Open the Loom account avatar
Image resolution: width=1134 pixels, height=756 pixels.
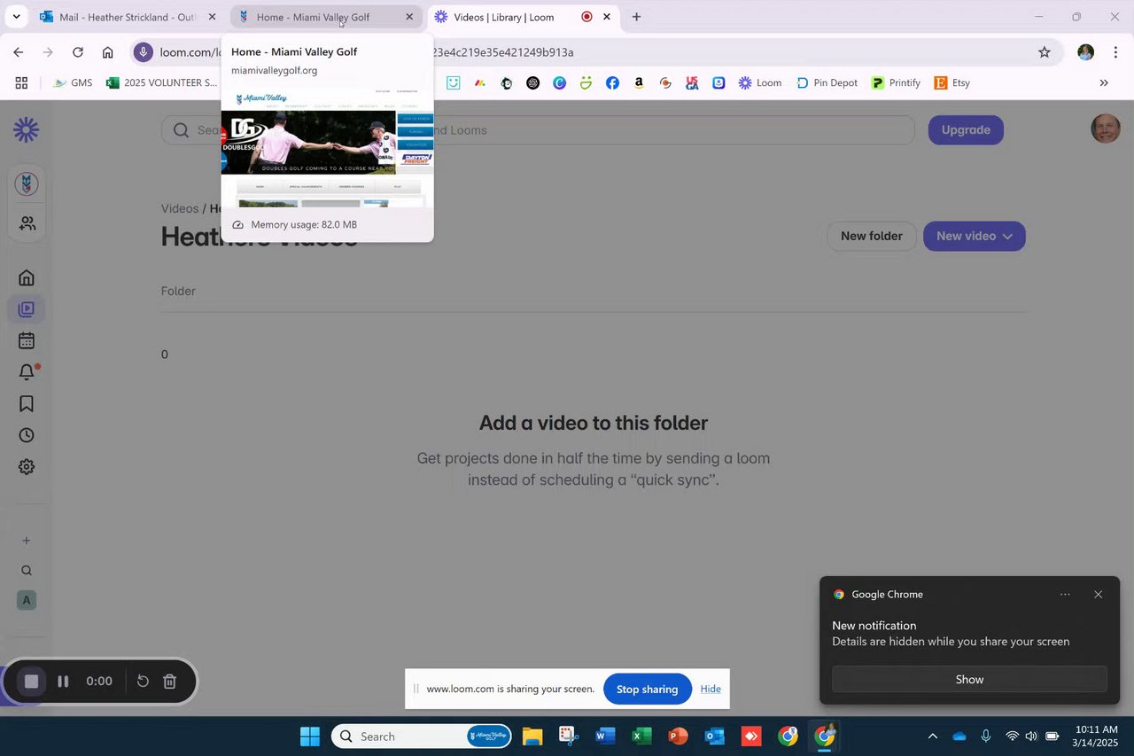click(1105, 129)
